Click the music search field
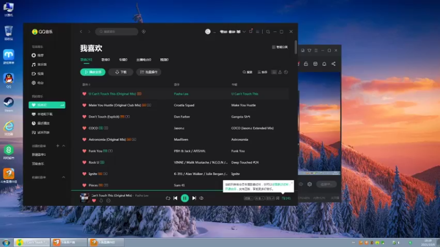Screen dimensions: 440x247 (x=117, y=32)
